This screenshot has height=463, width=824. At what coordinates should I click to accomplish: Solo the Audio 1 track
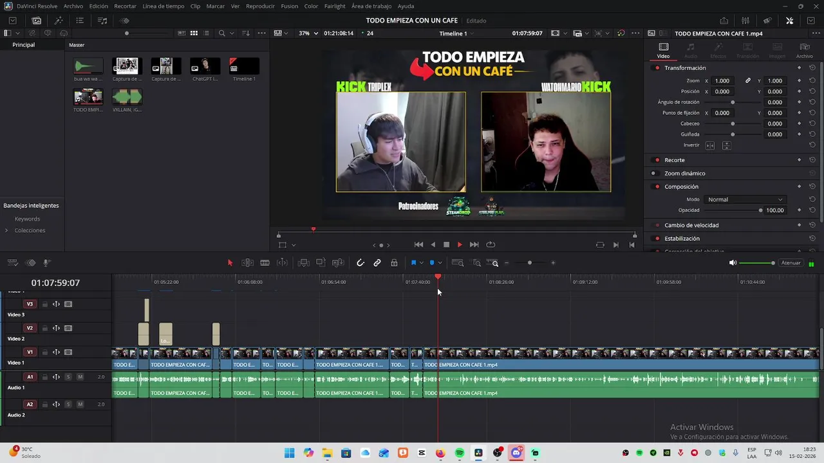coord(68,377)
